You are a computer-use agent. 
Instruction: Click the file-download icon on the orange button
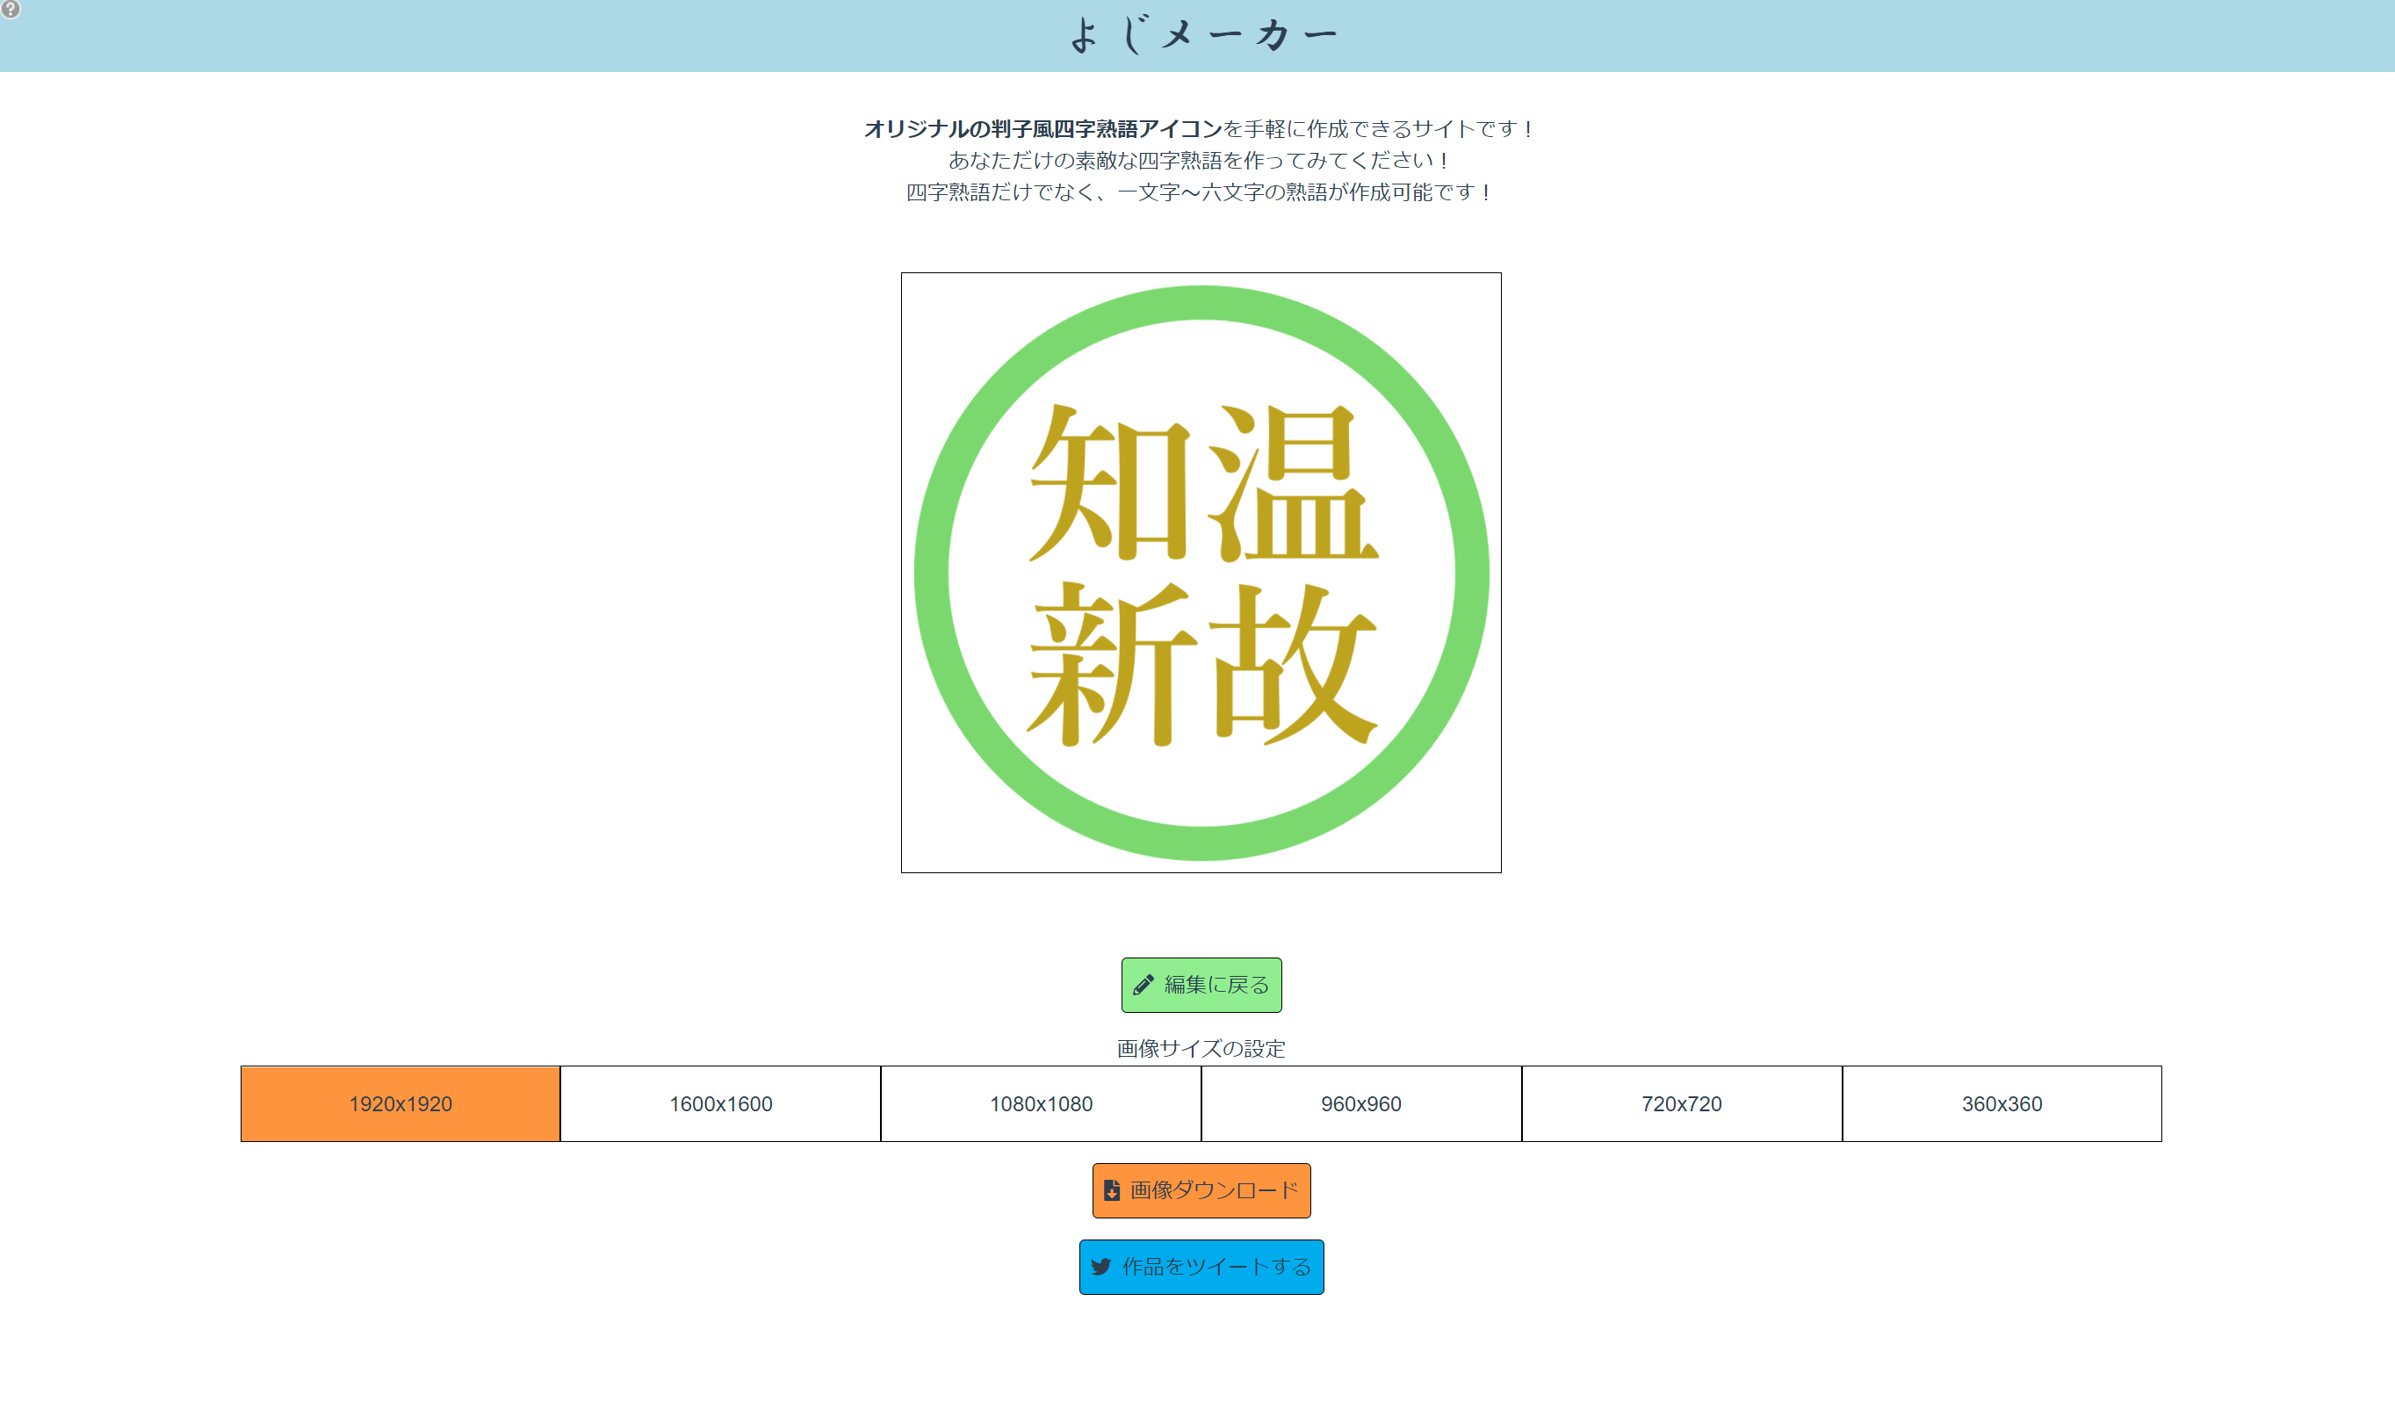pos(1112,1189)
